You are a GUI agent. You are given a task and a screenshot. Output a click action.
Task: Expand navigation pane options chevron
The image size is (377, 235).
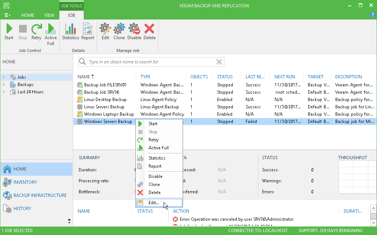pos(69,221)
